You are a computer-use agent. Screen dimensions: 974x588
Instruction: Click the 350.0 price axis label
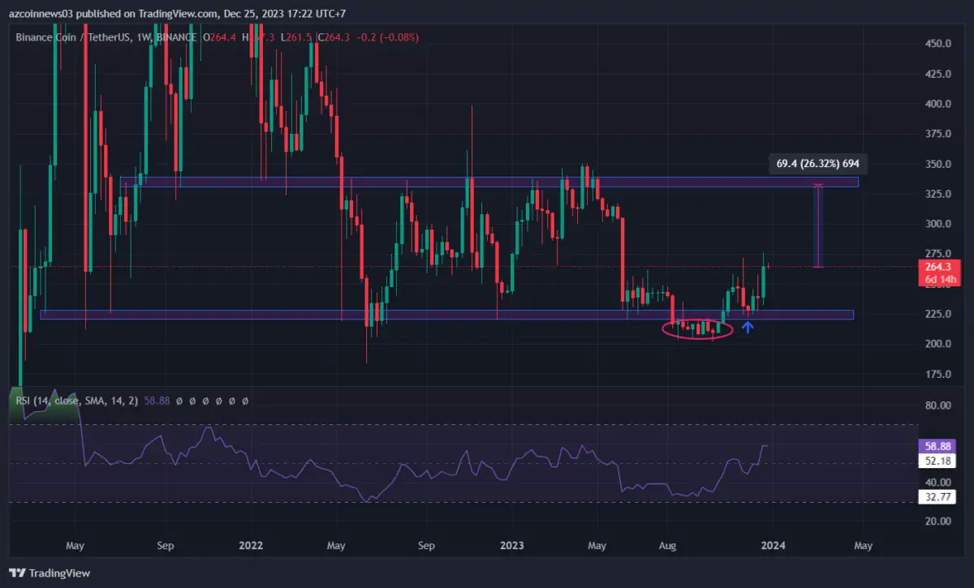click(938, 164)
